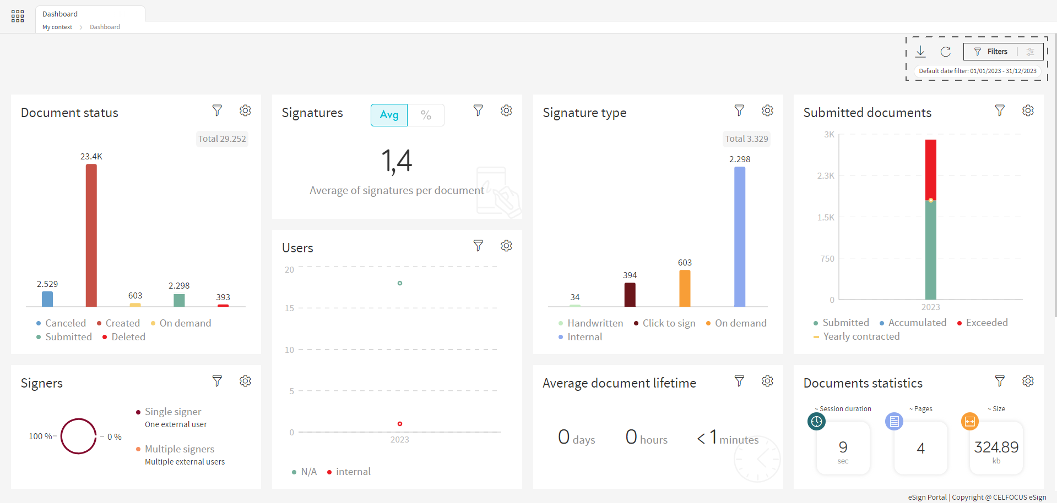1057x503 pixels.
Task: Click the Total 3.329 badge
Action: [746, 139]
